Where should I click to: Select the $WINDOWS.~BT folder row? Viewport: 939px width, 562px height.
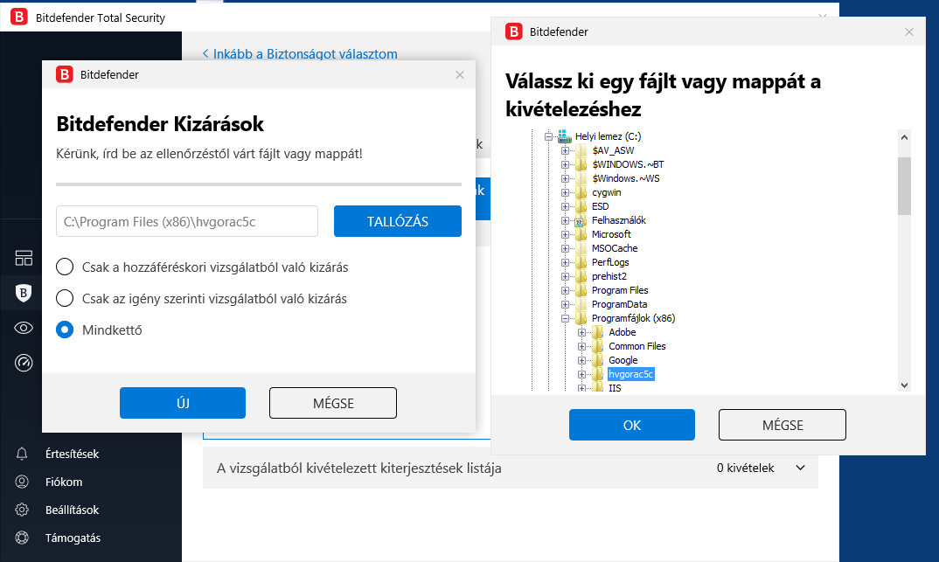point(628,164)
